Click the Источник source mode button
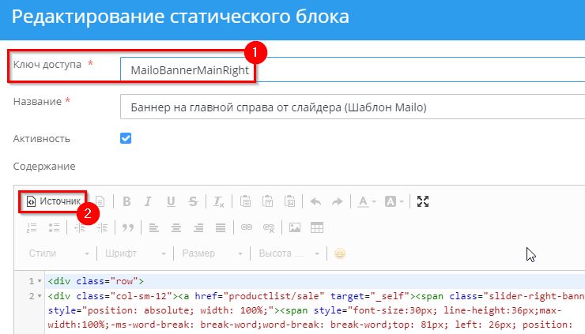The height and width of the screenshot is (334, 585). coord(54,201)
